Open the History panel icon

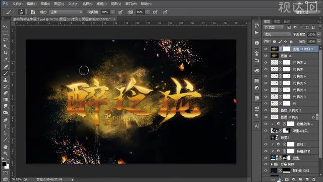click(x=257, y=26)
